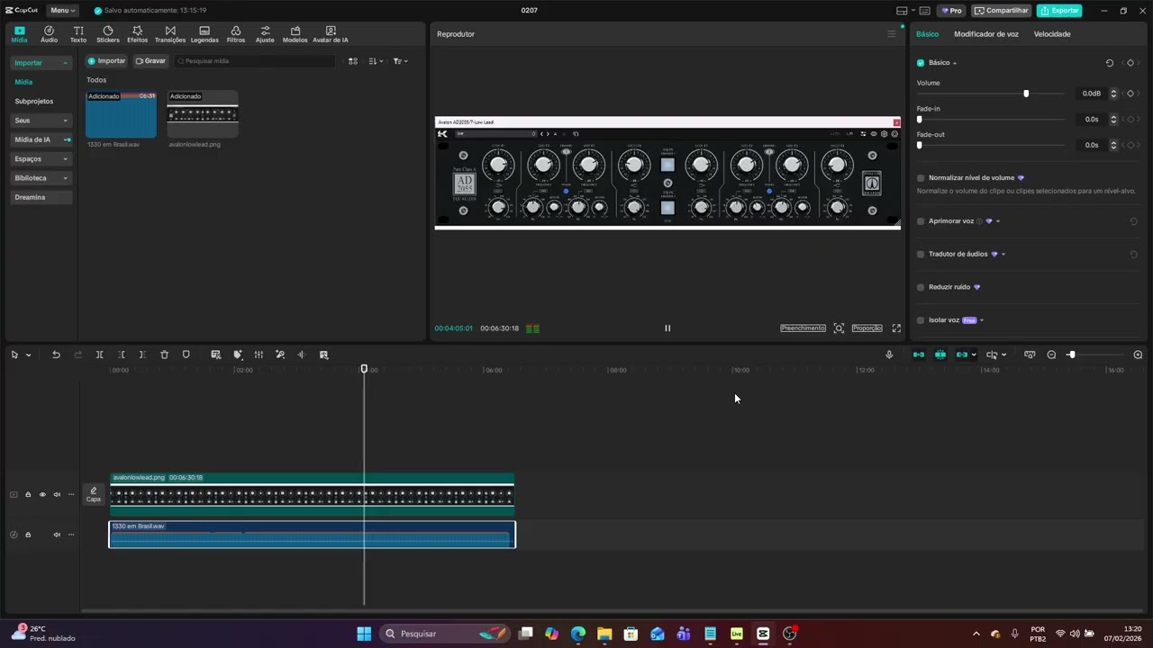
Task: Click the Gravar record button
Action: tap(150, 61)
